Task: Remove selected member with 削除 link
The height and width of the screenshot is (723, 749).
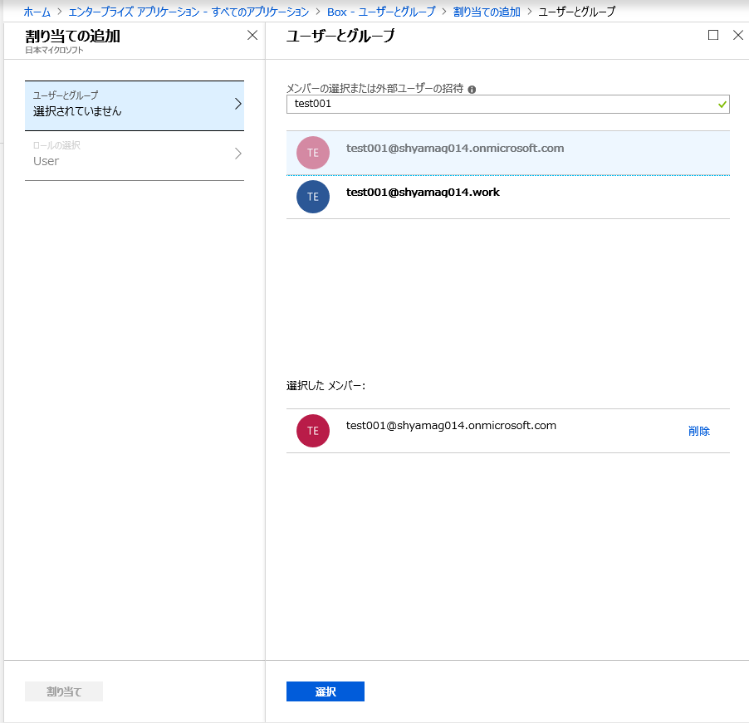Action: tap(699, 431)
